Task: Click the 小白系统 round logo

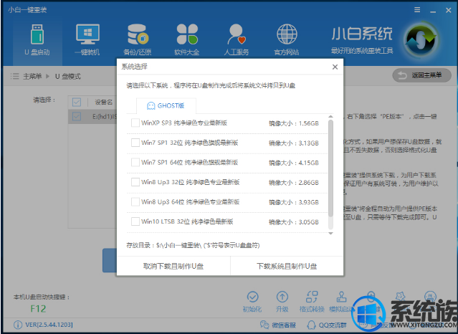Action: tap(421, 39)
